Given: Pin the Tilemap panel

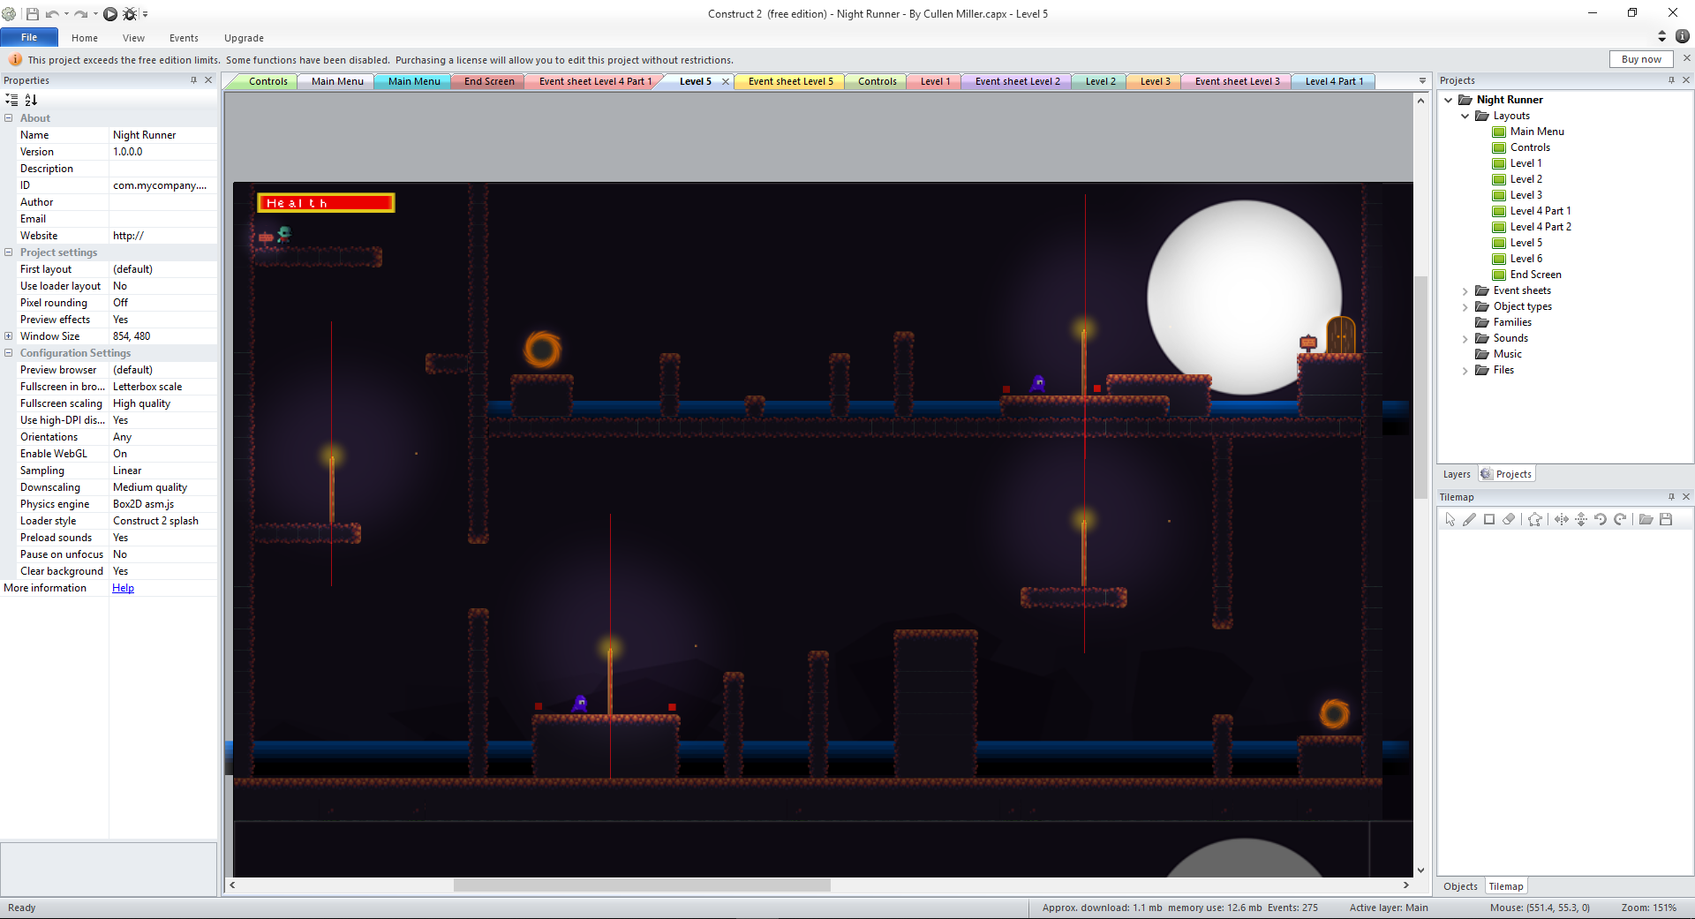Looking at the screenshot, I should [x=1671, y=497].
